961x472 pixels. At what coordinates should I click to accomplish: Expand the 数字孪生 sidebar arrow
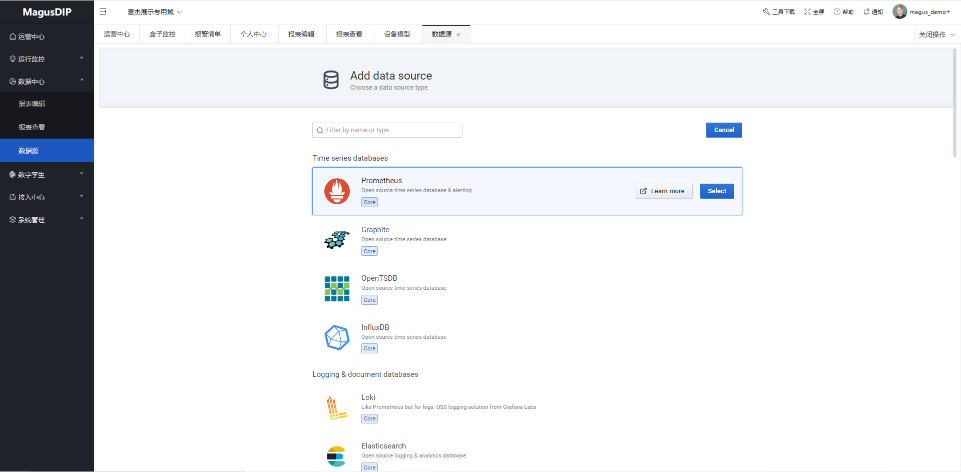coord(82,174)
